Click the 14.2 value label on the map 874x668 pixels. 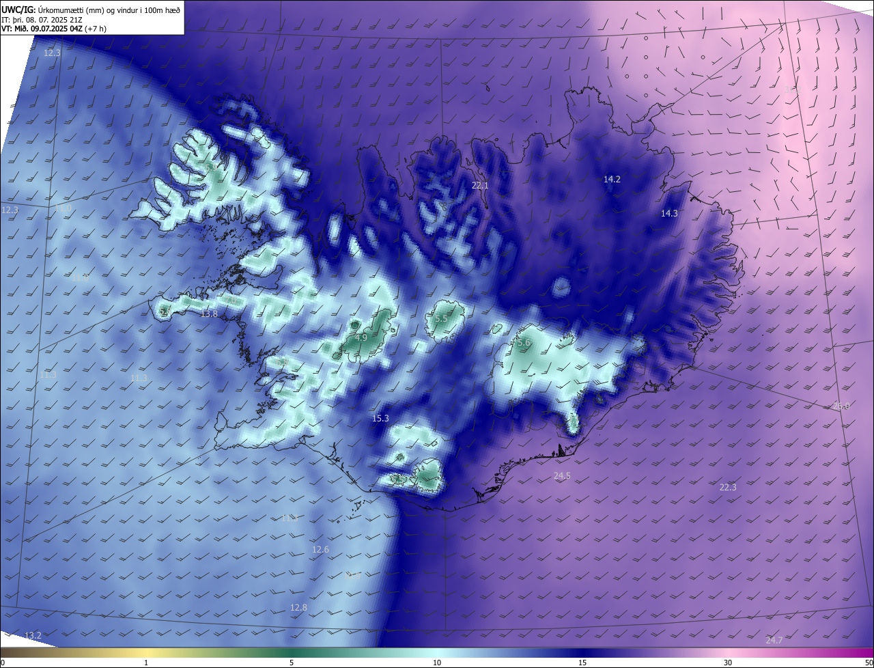click(x=612, y=180)
